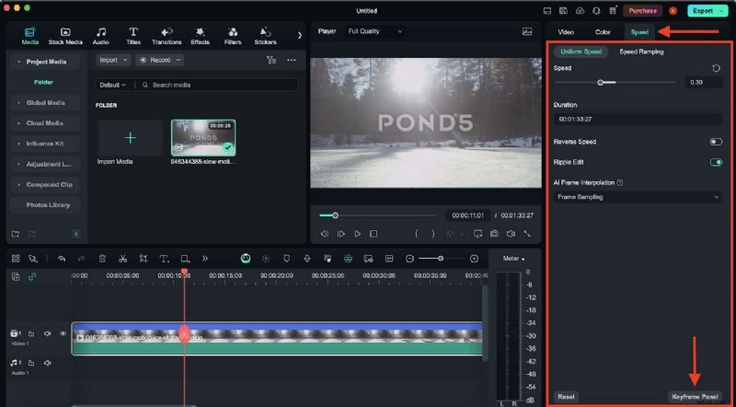Switch to the Speed Ramping tab
This screenshot has height=407, width=736.
641,52
